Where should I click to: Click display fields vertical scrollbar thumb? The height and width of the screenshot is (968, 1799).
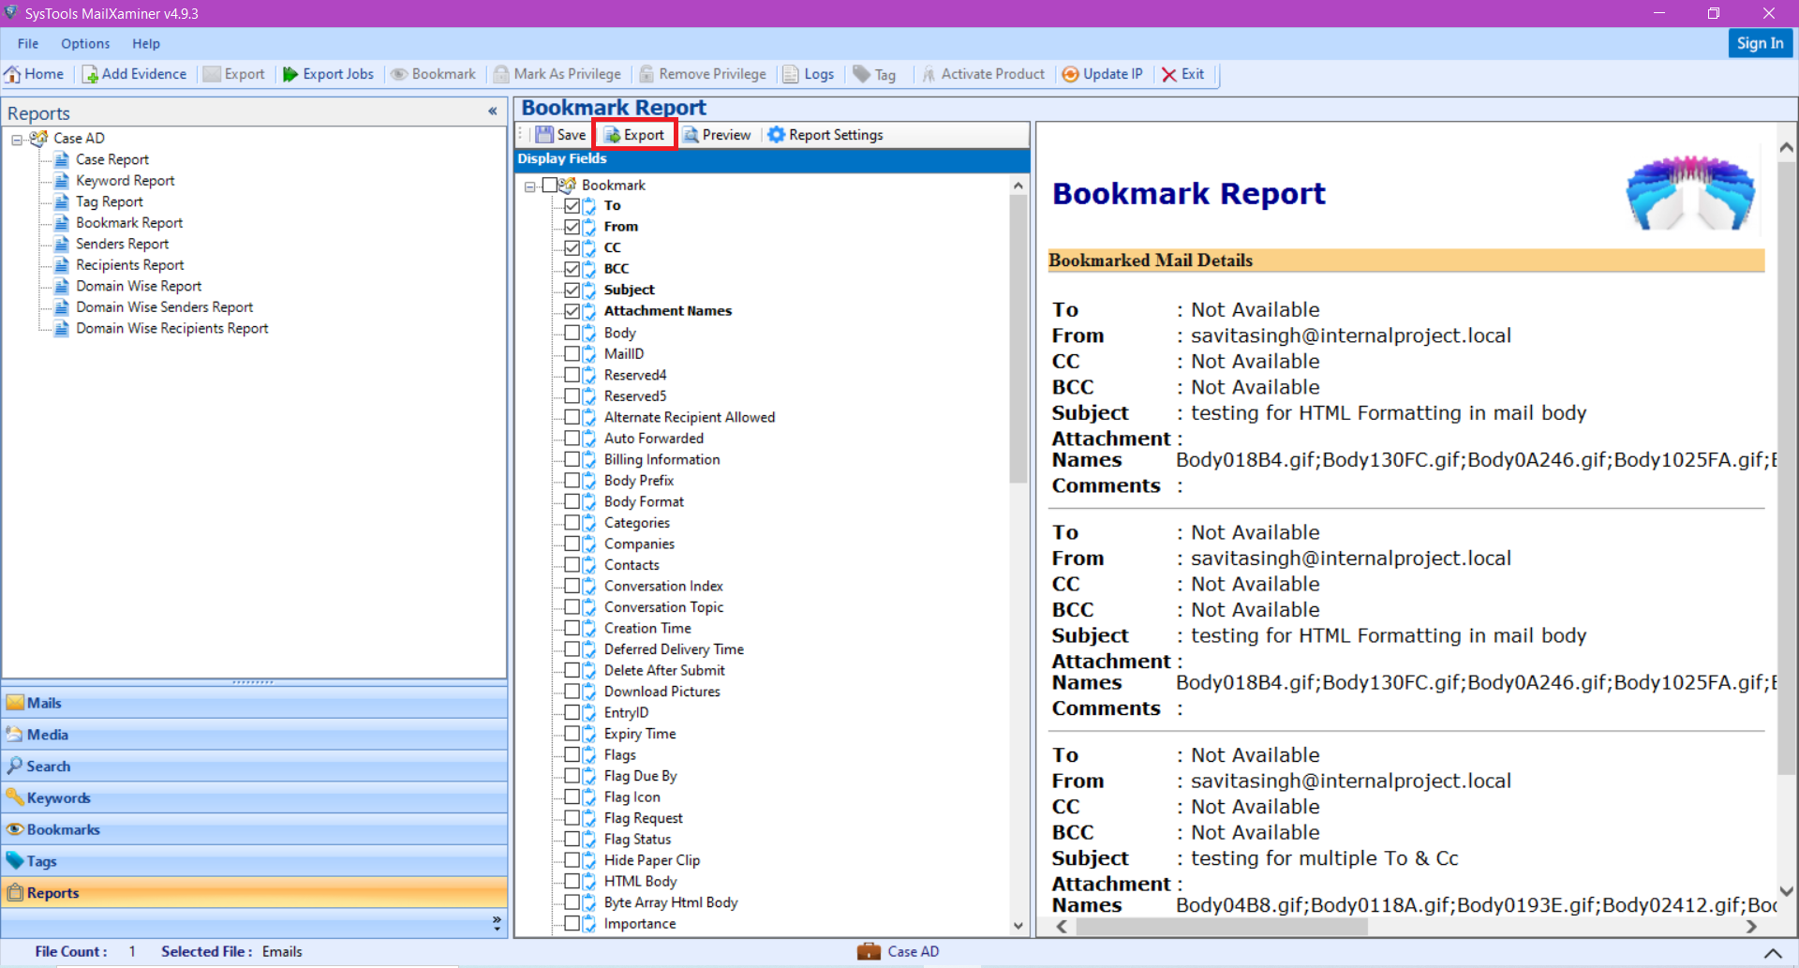point(1018,337)
